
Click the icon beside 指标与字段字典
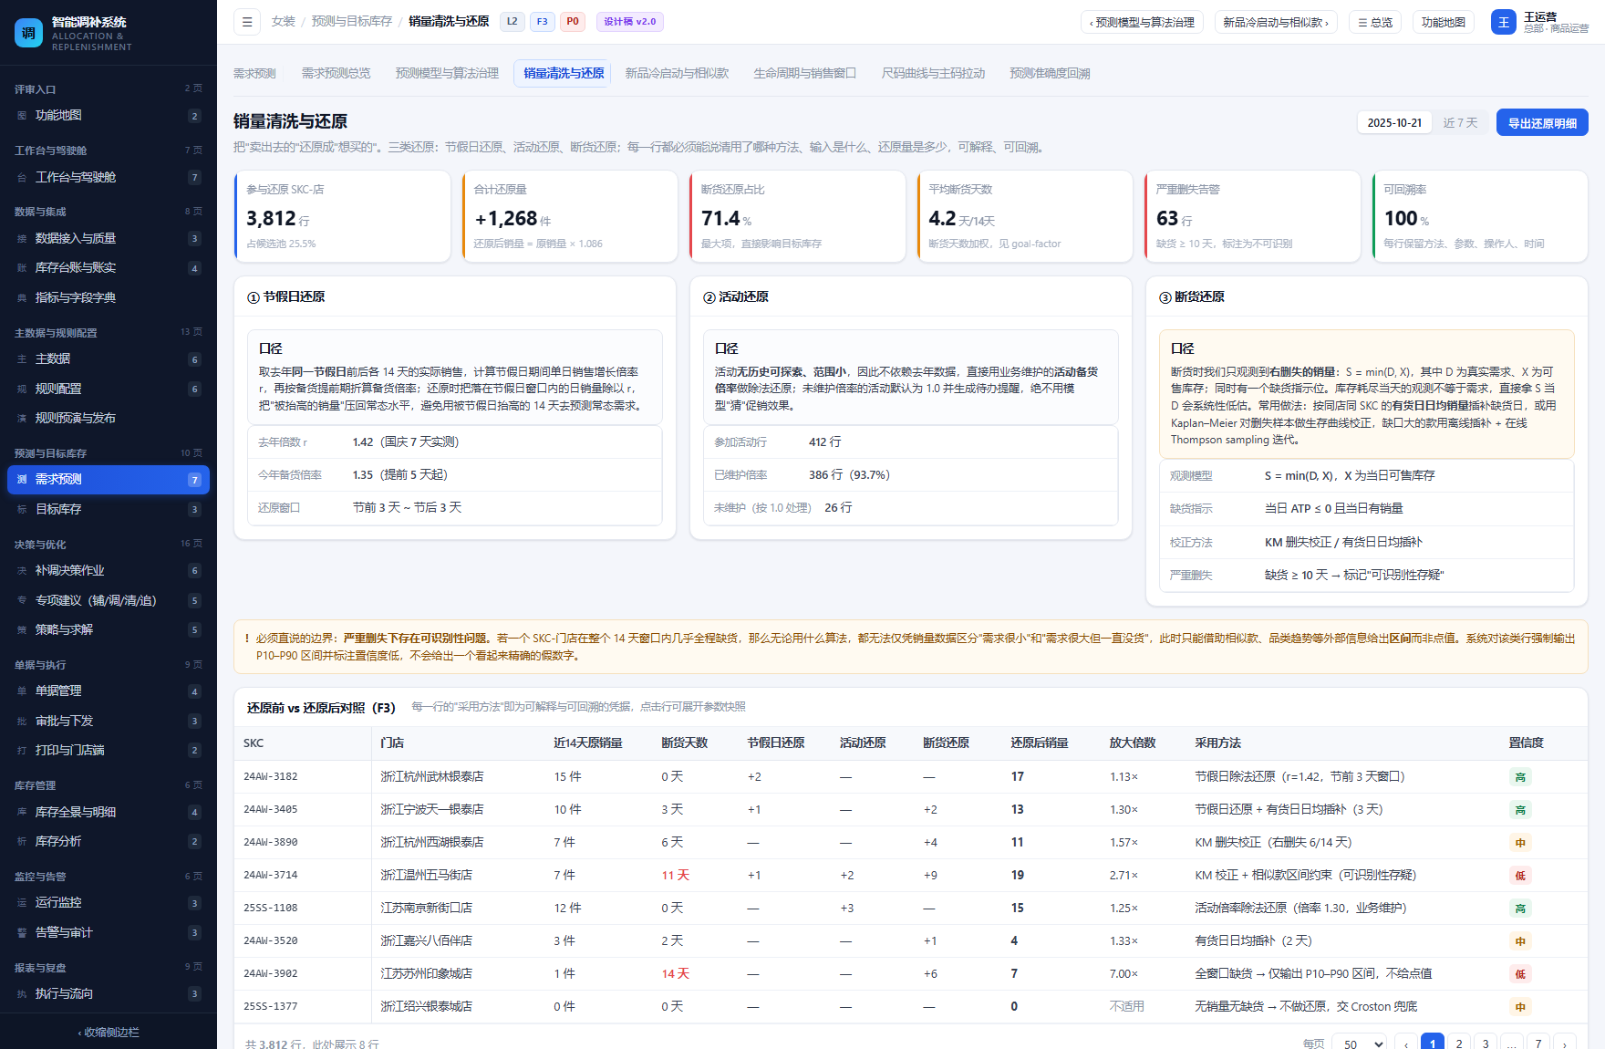click(22, 298)
